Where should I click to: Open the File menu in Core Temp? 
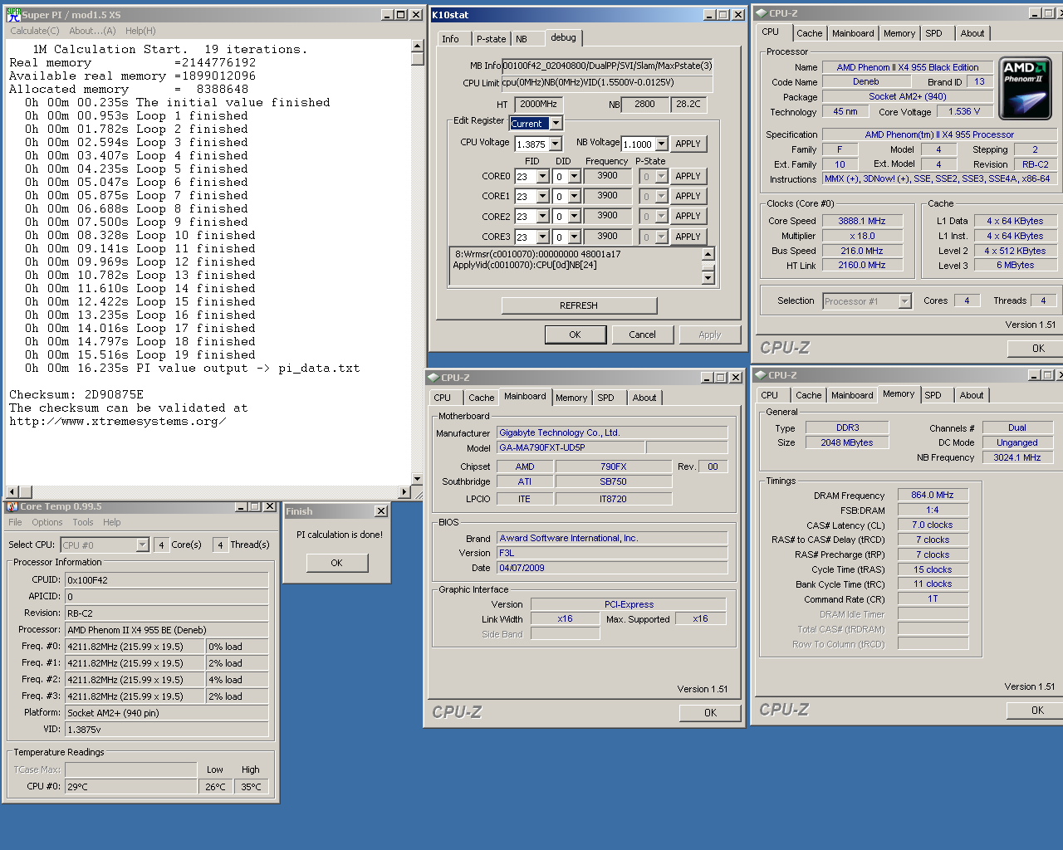pyautogui.click(x=15, y=522)
